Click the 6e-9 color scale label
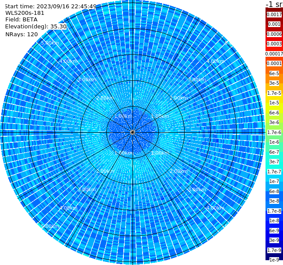This screenshot has width=283, height=265. pyautogui.click(x=274, y=231)
